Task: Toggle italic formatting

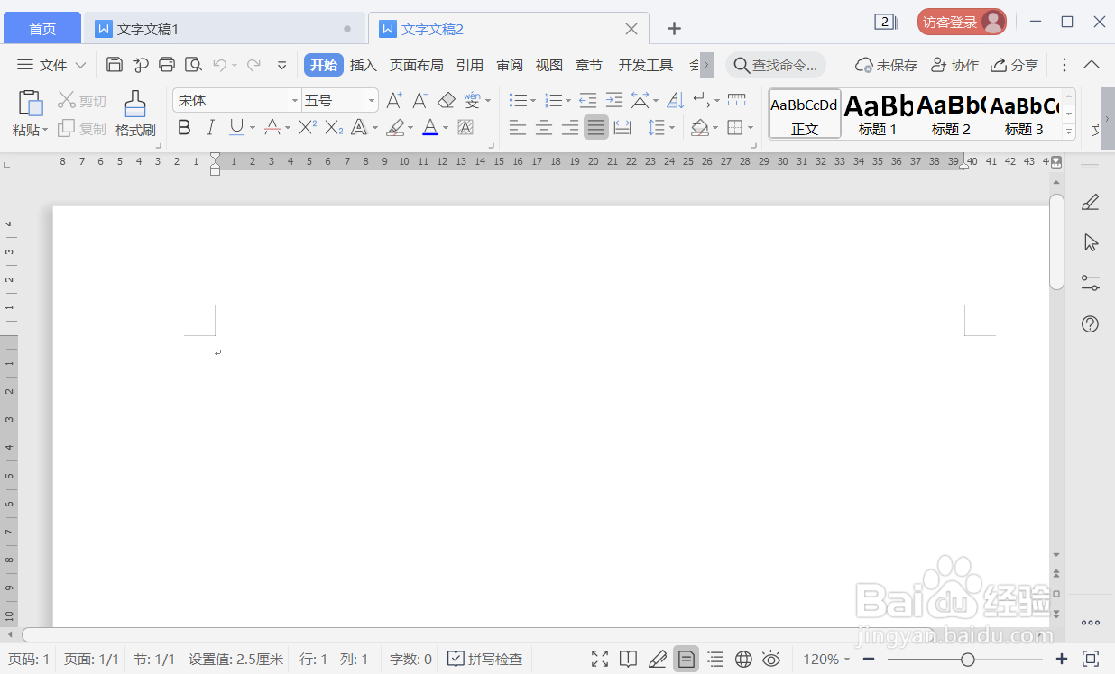Action: (x=210, y=128)
